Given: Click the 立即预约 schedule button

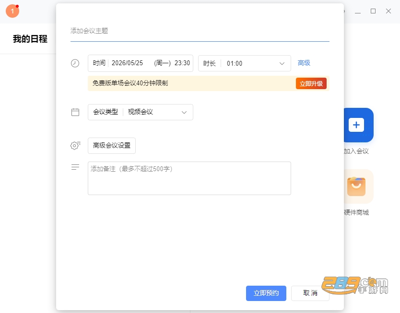Looking at the screenshot, I should [x=266, y=293].
